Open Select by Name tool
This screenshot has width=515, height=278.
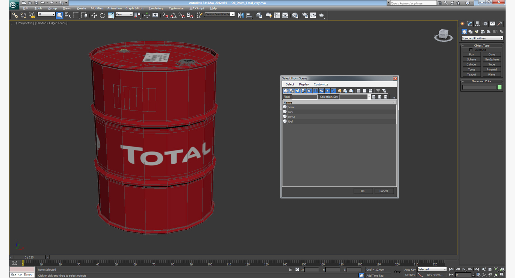click(68, 15)
